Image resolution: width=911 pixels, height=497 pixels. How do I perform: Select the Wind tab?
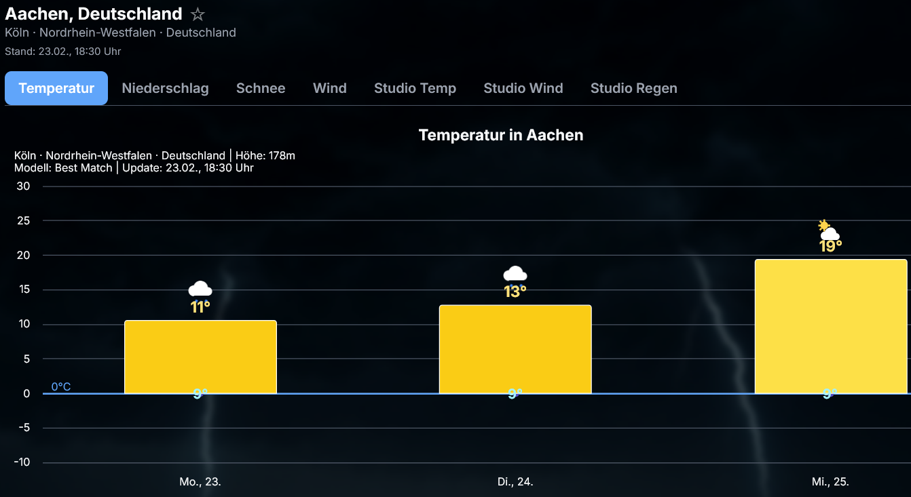pyautogui.click(x=330, y=88)
